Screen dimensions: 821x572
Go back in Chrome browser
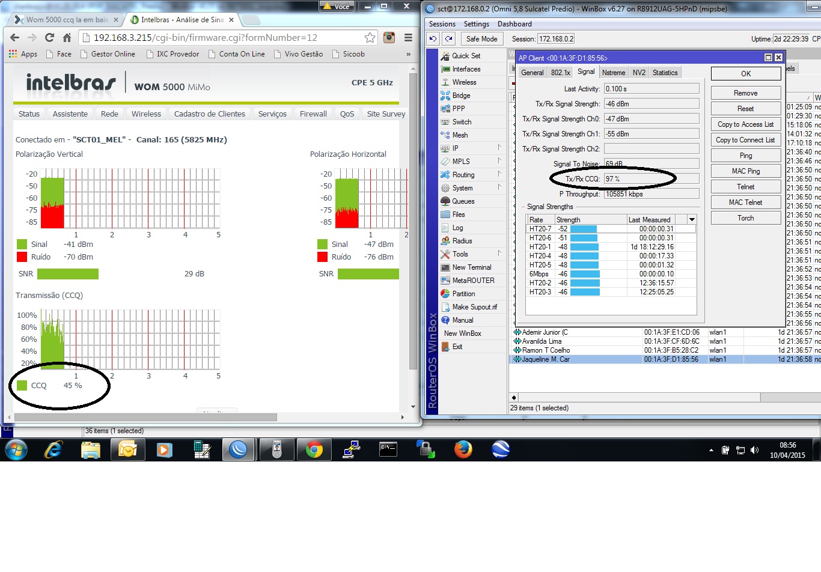point(14,37)
